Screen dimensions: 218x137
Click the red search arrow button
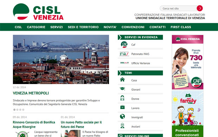[200, 8]
